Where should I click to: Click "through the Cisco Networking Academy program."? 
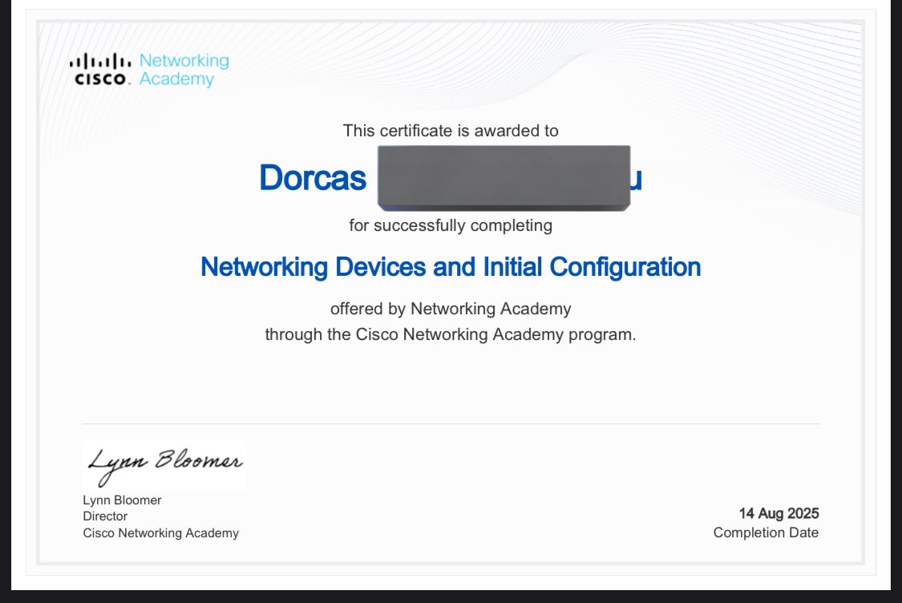(451, 334)
